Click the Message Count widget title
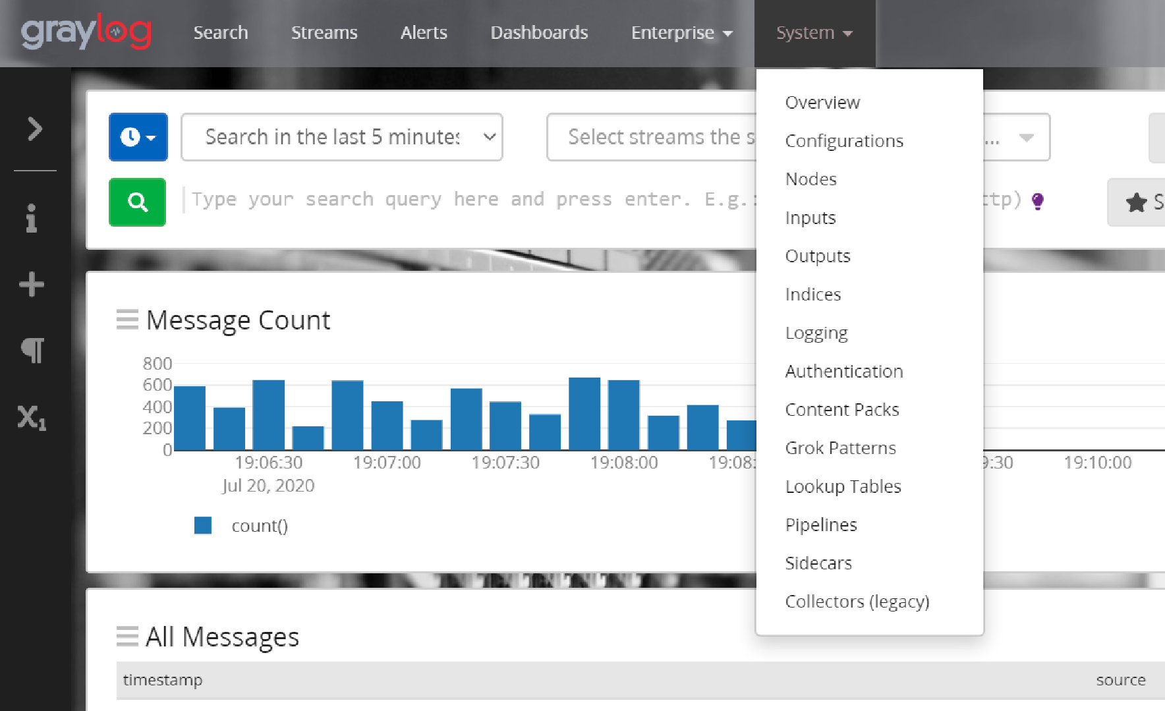Viewport: 1165px width, 711px height. click(x=238, y=320)
